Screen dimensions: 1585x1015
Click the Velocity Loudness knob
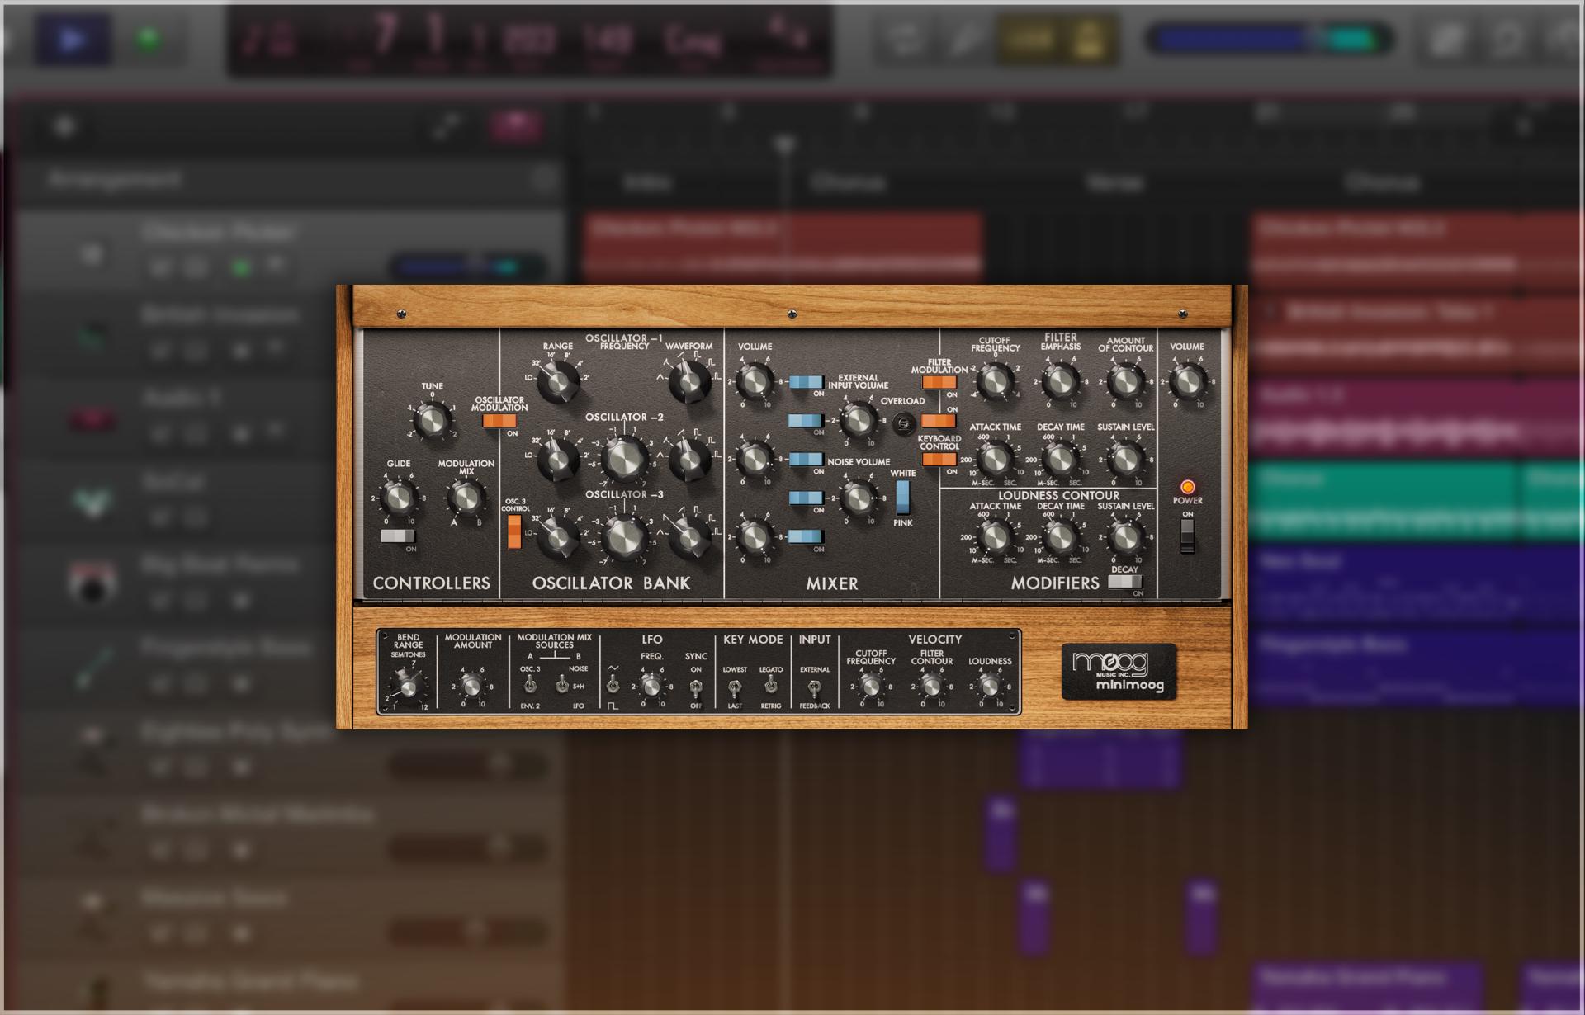tap(989, 685)
